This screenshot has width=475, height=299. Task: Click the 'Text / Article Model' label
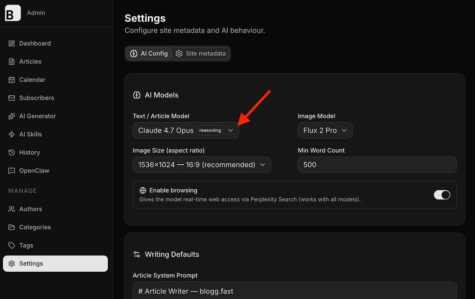(x=161, y=116)
